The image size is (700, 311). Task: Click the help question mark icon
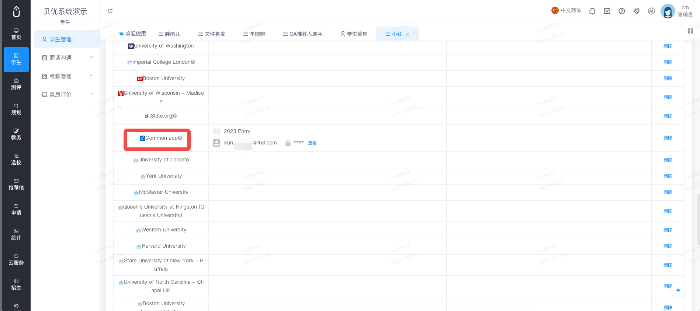(622, 11)
